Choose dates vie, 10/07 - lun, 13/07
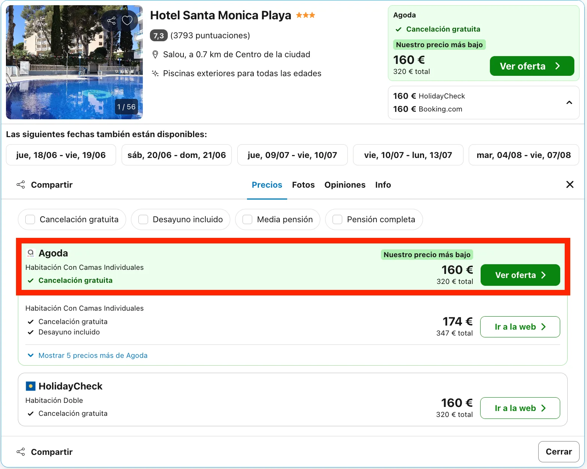The image size is (587, 469). (408, 155)
